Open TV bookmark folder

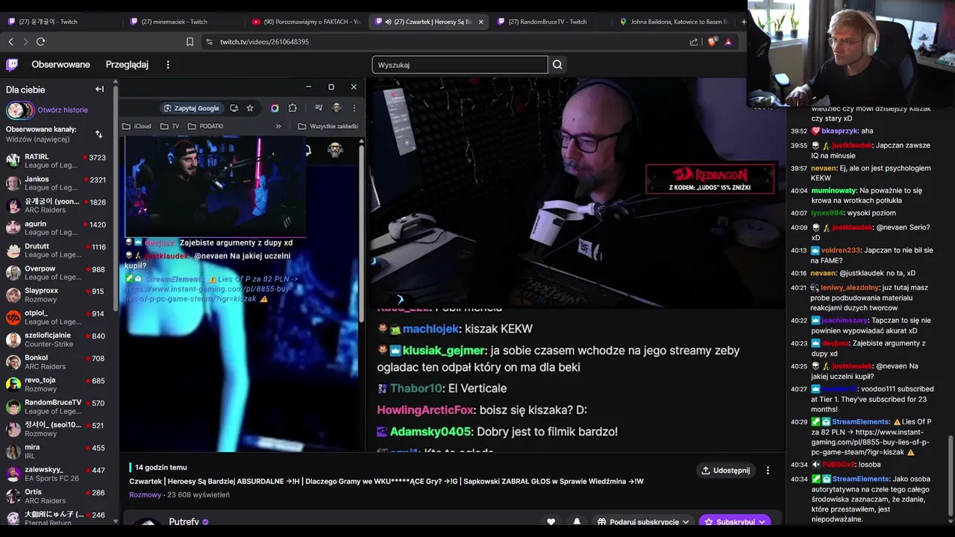click(169, 126)
